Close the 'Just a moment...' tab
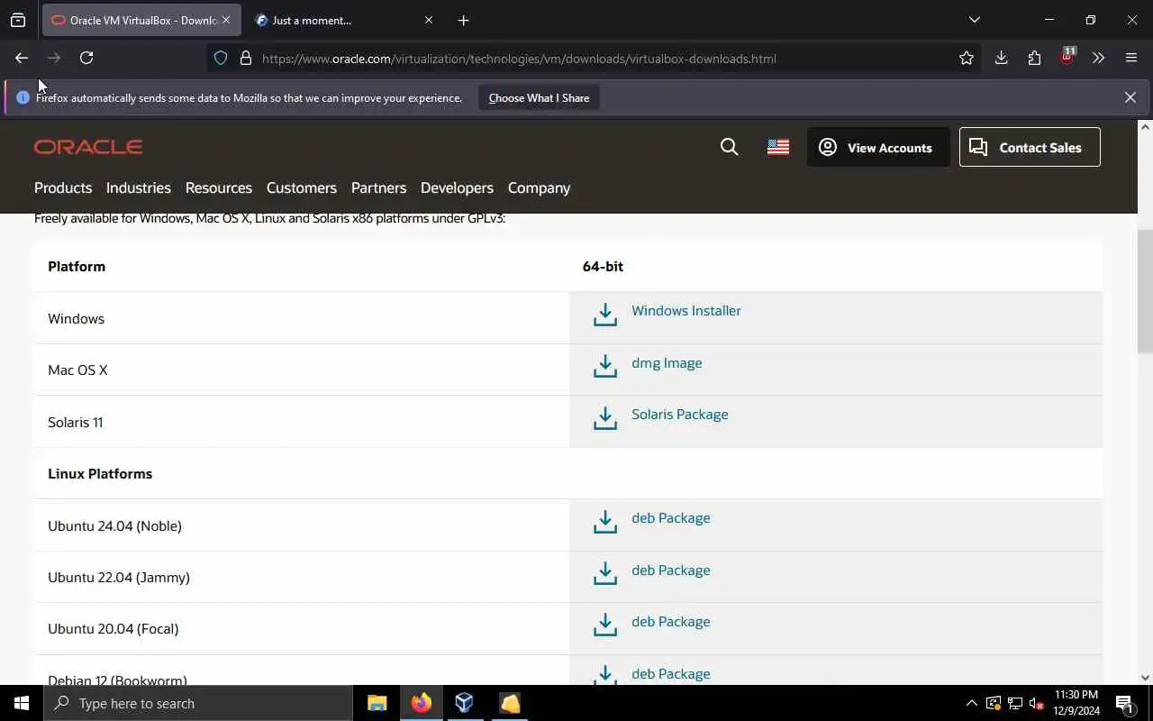 429,20
